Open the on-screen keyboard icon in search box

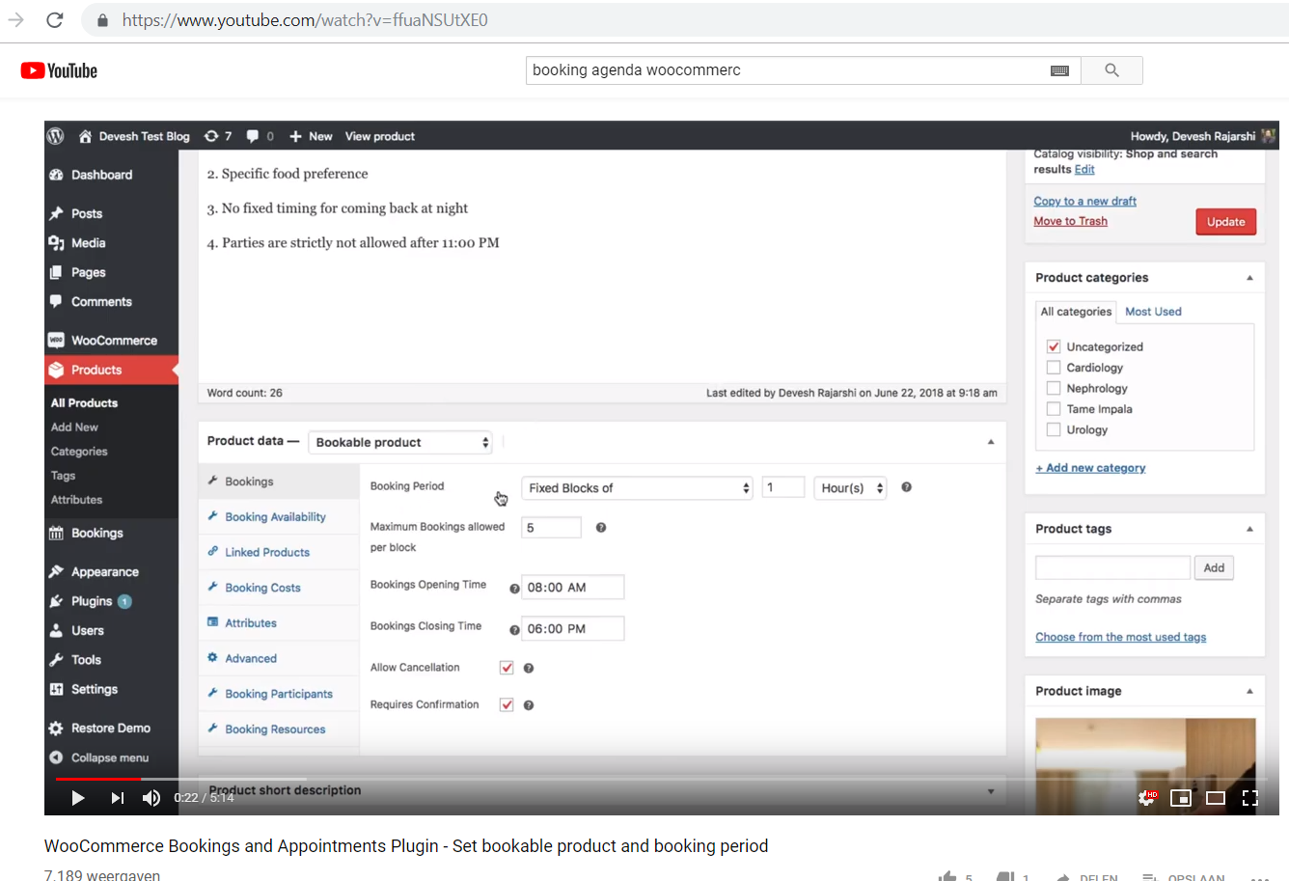pos(1059,70)
